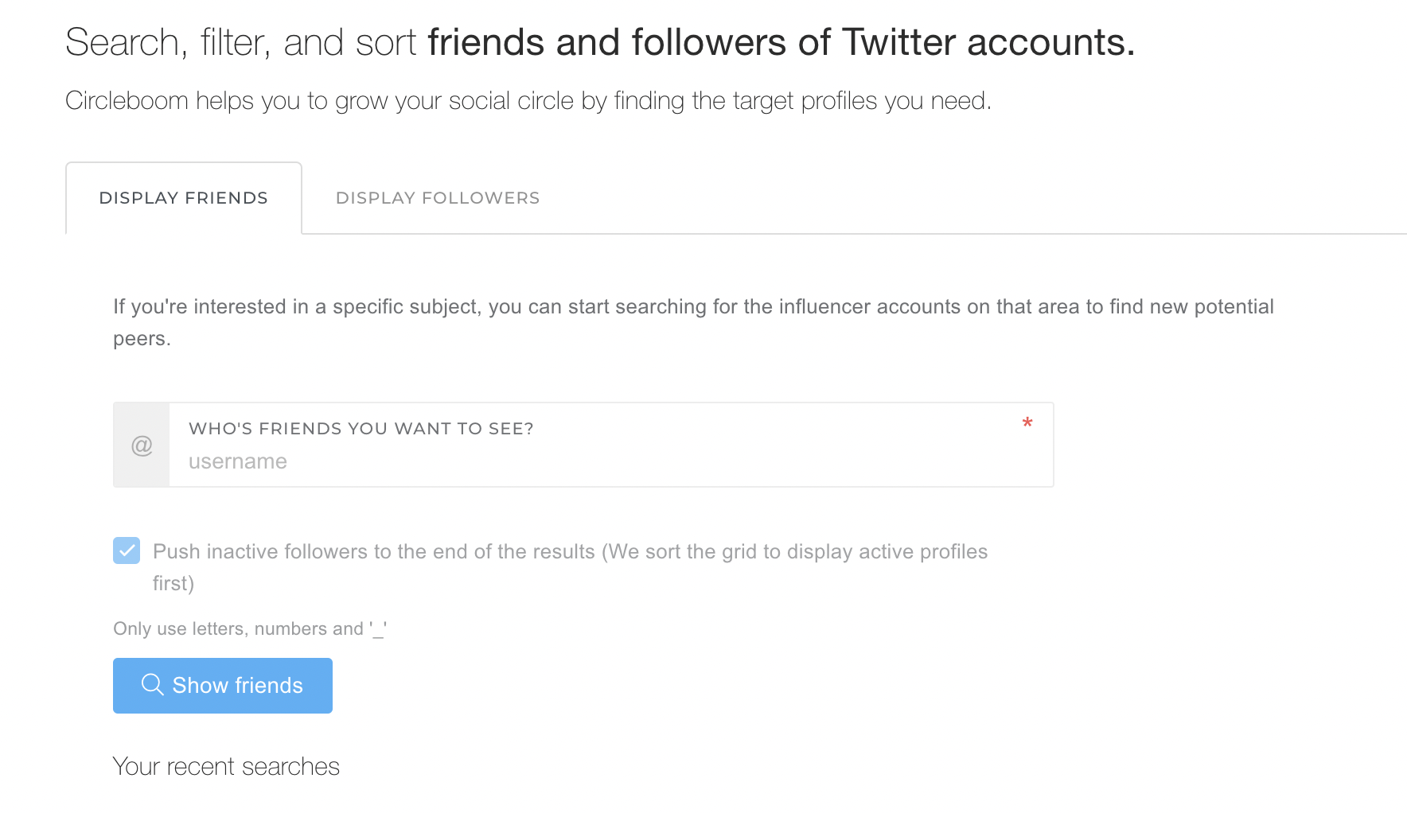Click the 'Who's friends you want to see?' label
1407x813 pixels.
361,429
